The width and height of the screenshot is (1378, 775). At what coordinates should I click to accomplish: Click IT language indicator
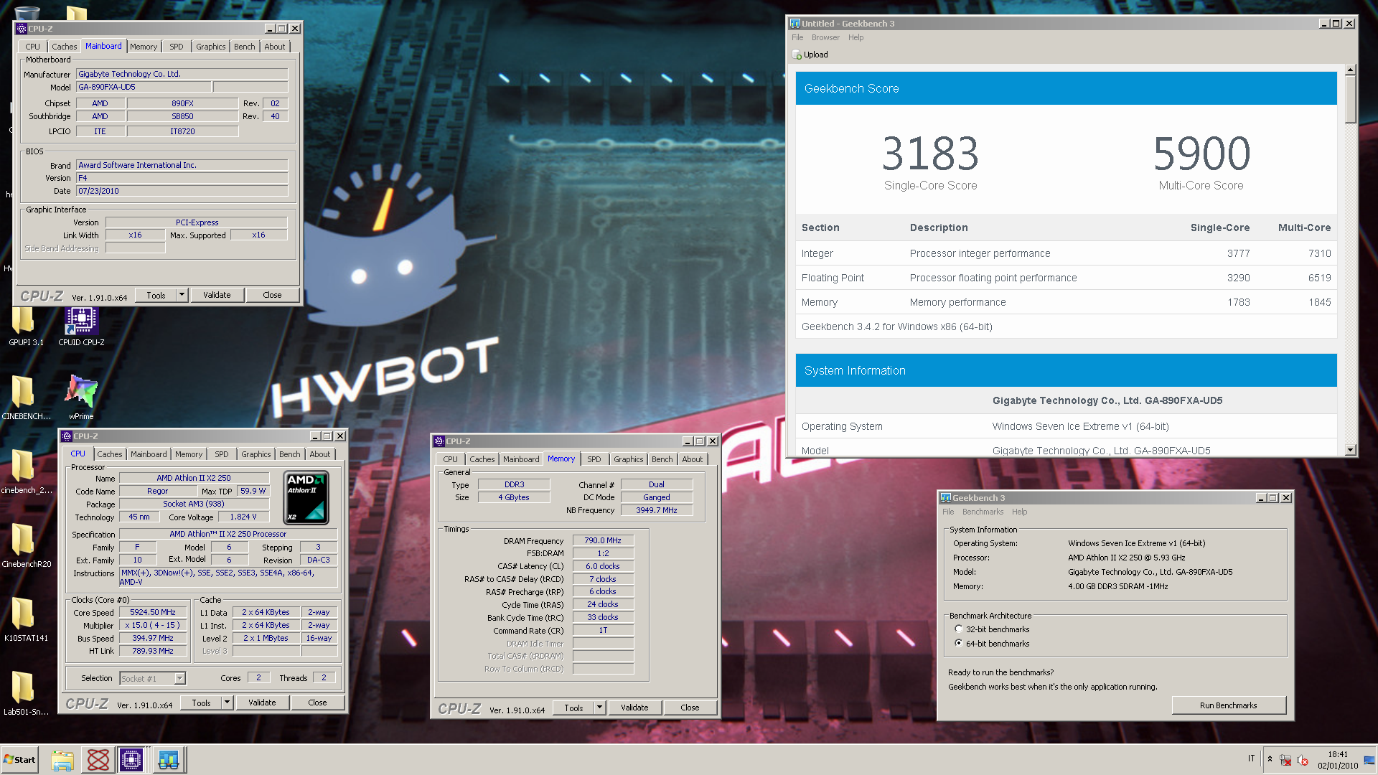click(1251, 758)
